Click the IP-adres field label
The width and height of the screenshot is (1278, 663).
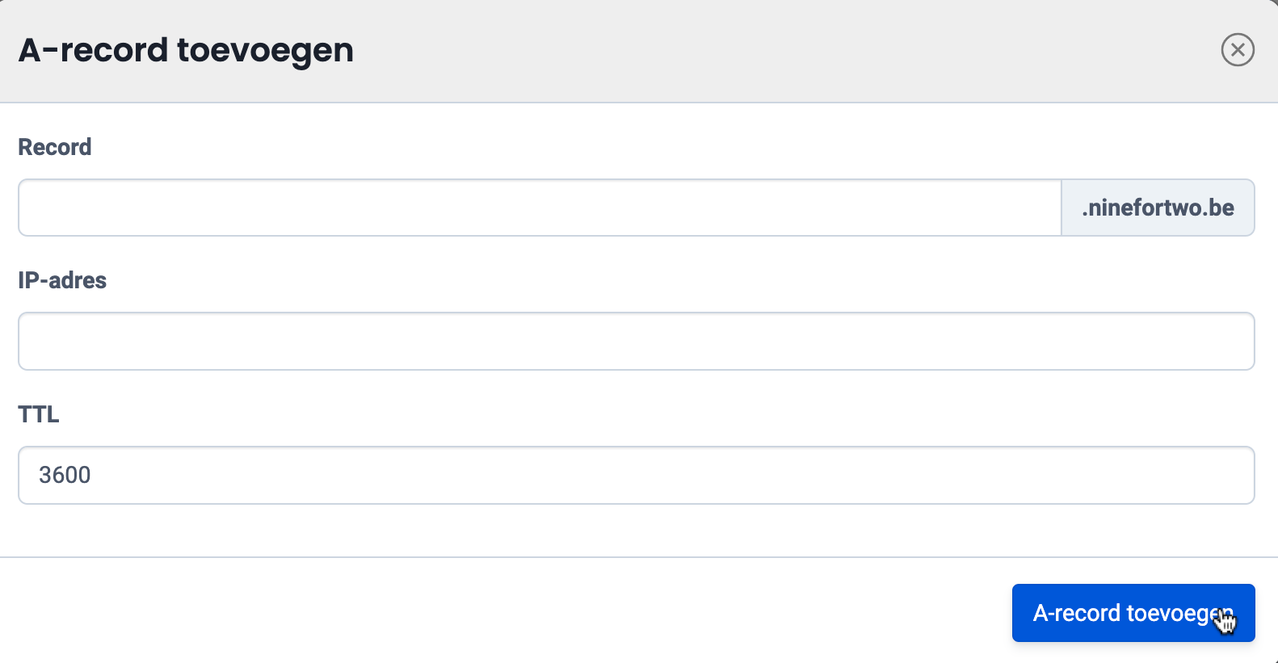[x=62, y=280]
